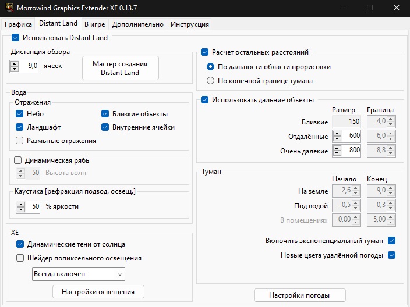Image resolution: width=410 pixels, height=307 pixels.
Task: Toggle the Размытые отражения checkbox
Action: pos(20,140)
